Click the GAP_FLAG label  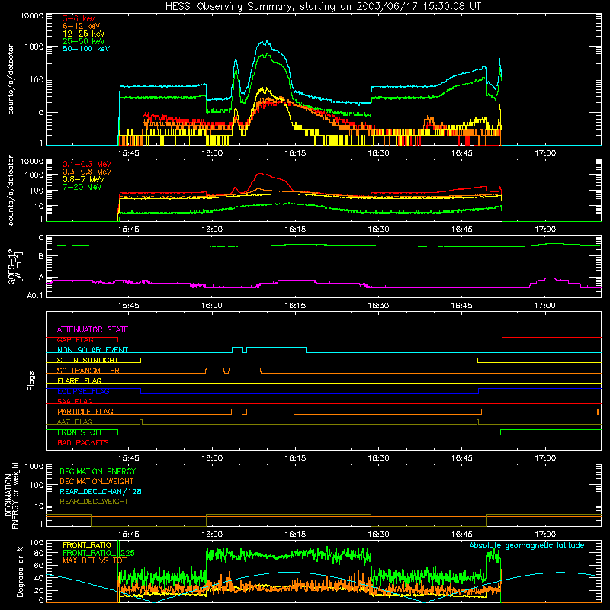click(x=75, y=339)
